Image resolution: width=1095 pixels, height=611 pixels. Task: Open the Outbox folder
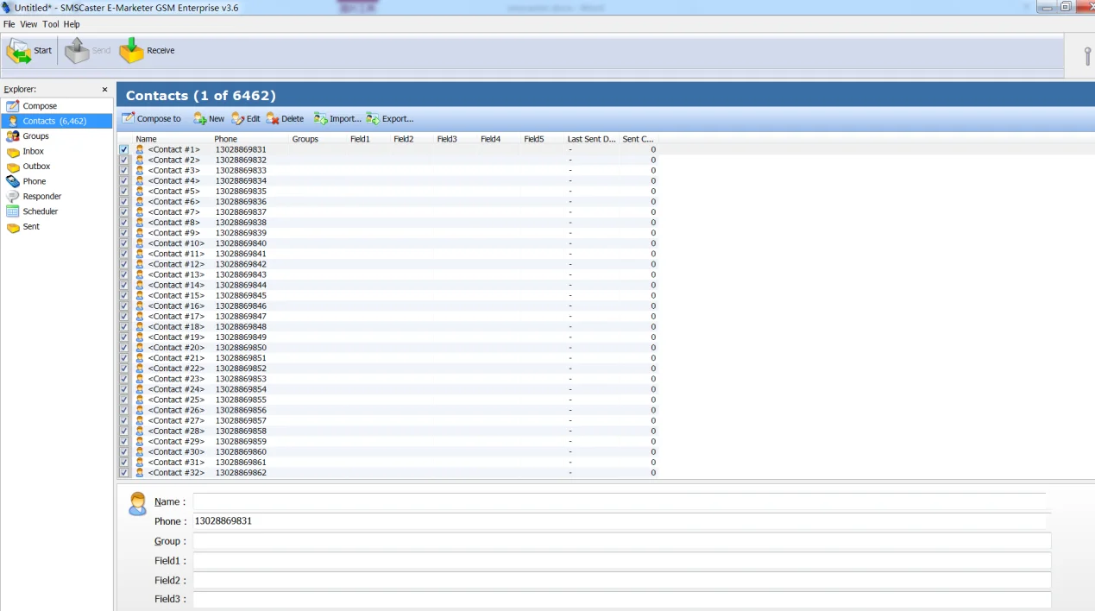[x=36, y=167]
